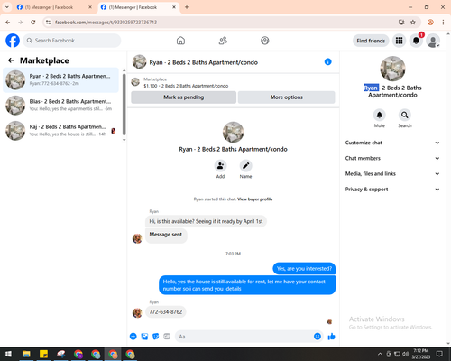Click the Name pencil icon

coord(245,166)
